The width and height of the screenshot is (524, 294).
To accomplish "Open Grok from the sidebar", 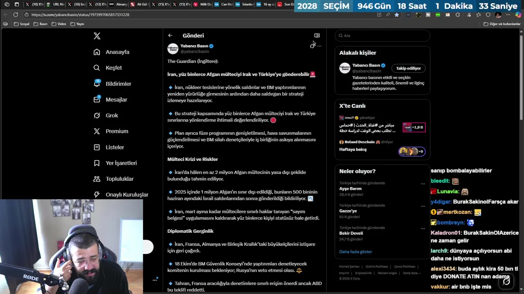I will 106,116.
